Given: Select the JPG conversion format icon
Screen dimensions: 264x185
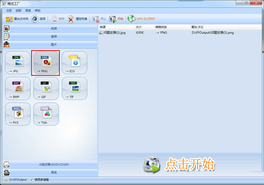Looking at the screenshot, I should 18,62.
